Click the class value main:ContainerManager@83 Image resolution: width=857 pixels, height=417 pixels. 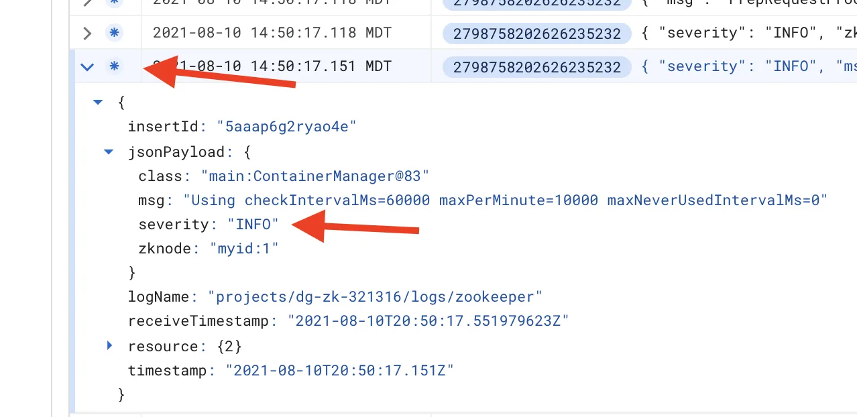(315, 176)
